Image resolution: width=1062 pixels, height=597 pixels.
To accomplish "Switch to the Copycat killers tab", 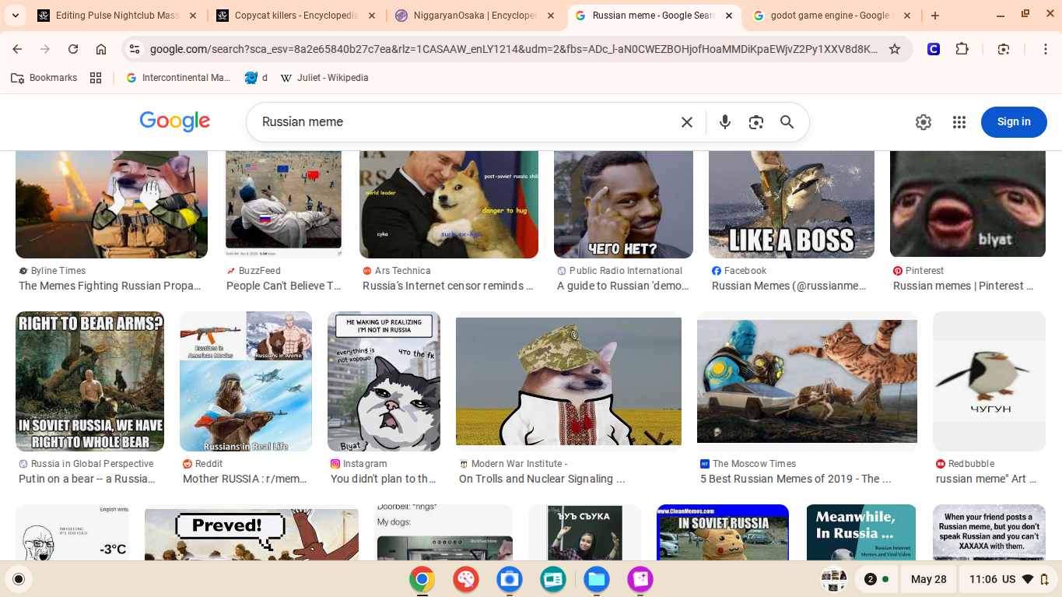I will tap(296, 16).
